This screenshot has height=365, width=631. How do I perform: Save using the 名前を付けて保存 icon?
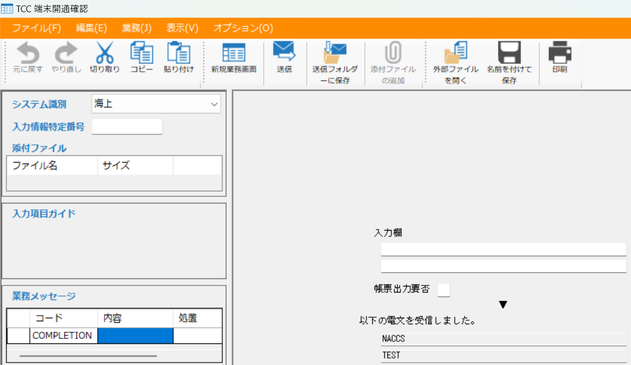pyautogui.click(x=510, y=59)
